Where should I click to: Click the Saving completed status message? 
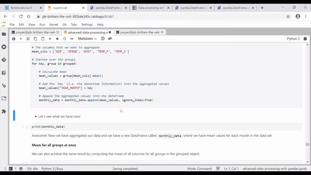click(x=125, y=169)
